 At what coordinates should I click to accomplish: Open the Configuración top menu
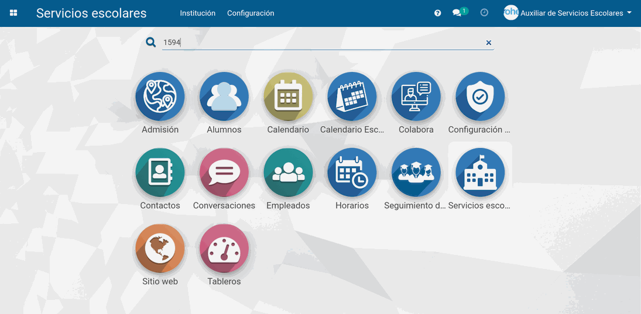click(251, 13)
